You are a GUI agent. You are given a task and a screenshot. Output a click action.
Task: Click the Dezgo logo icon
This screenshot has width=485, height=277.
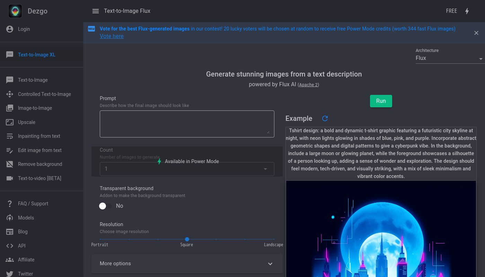tap(15, 11)
